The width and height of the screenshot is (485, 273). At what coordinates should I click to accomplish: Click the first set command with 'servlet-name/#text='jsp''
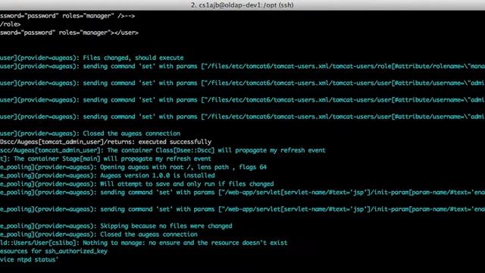click(242, 193)
